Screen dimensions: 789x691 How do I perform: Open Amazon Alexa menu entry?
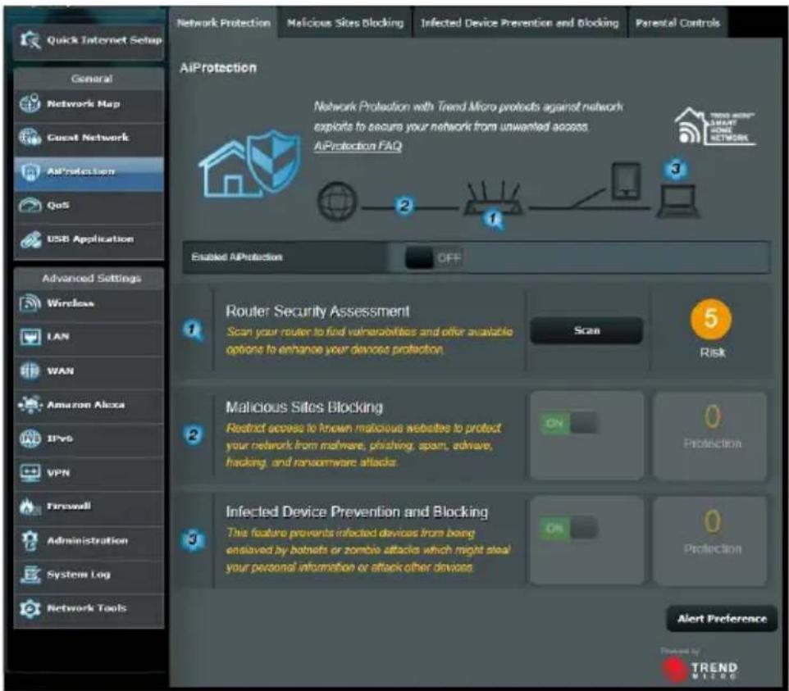click(89, 405)
